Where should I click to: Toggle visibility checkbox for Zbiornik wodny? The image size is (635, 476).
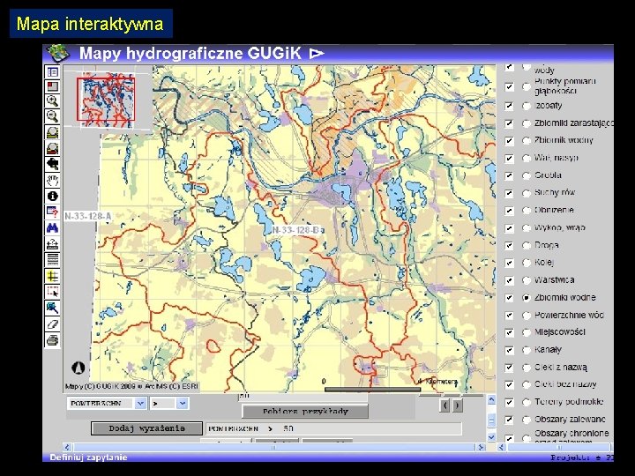(509, 140)
